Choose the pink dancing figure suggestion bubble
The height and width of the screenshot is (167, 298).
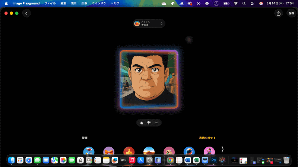pyautogui.click(x=209, y=151)
